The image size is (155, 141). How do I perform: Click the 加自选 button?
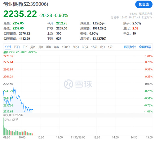pyautogui.click(x=144, y=4)
